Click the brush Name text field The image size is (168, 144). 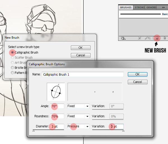(83, 74)
